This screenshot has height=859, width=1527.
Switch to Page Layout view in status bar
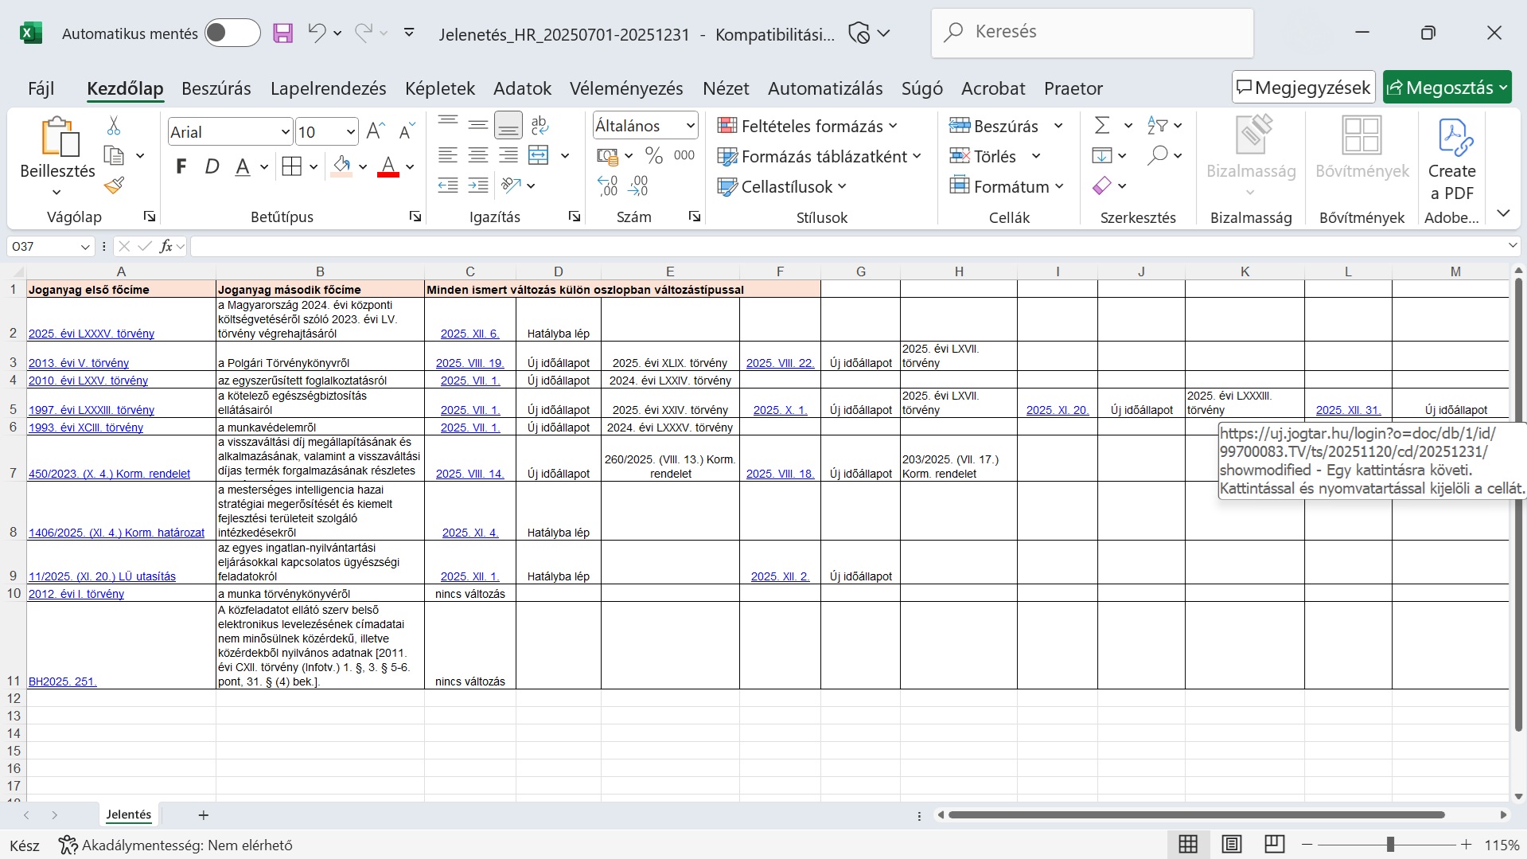pos(1231,845)
